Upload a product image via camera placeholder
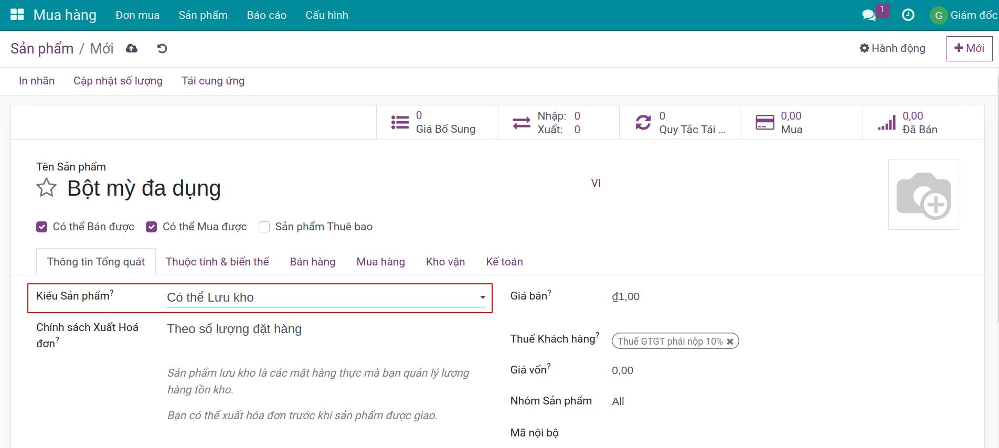Screen dimensions: 999x448 tap(923, 194)
